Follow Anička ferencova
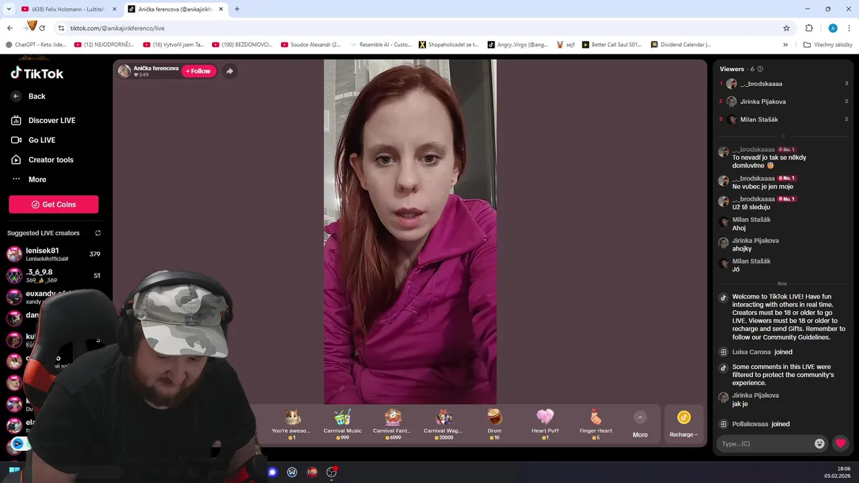The width and height of the screenshot is (859, 483). click(x=199, y=71)
